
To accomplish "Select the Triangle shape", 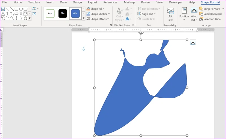I will [3, 14].
